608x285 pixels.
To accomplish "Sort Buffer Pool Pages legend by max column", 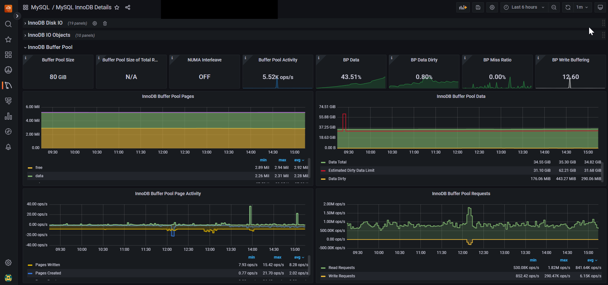I will (282, 160).
